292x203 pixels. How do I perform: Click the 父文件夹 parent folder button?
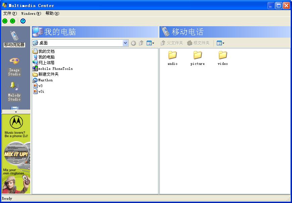[x=172, y=43]
